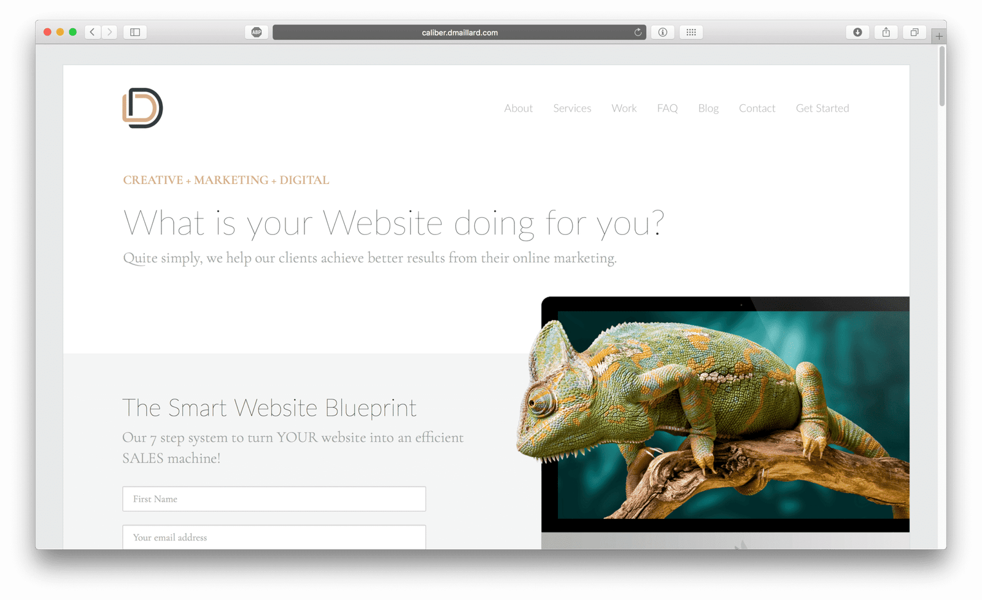Screen dimensions: 982x600
Task: Go back with the browser back arrow
Action: [92, 32]
